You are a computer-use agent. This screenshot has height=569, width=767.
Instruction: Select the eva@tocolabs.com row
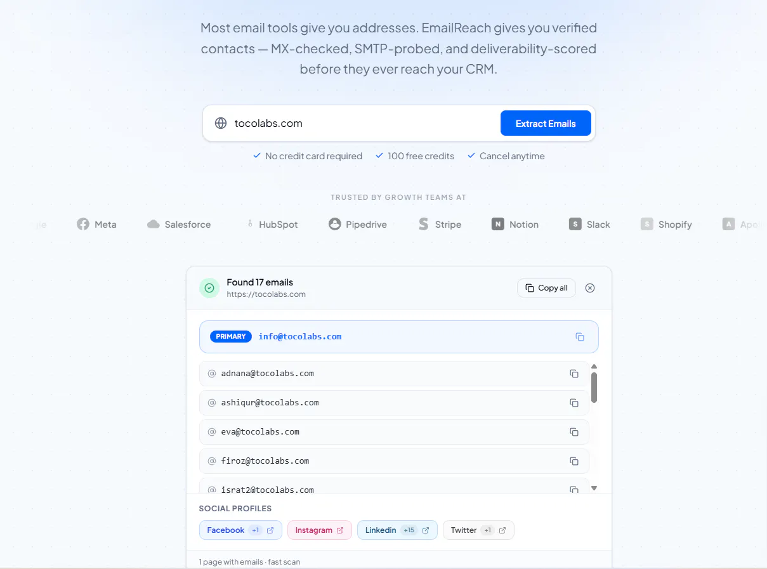pos(394,432)
